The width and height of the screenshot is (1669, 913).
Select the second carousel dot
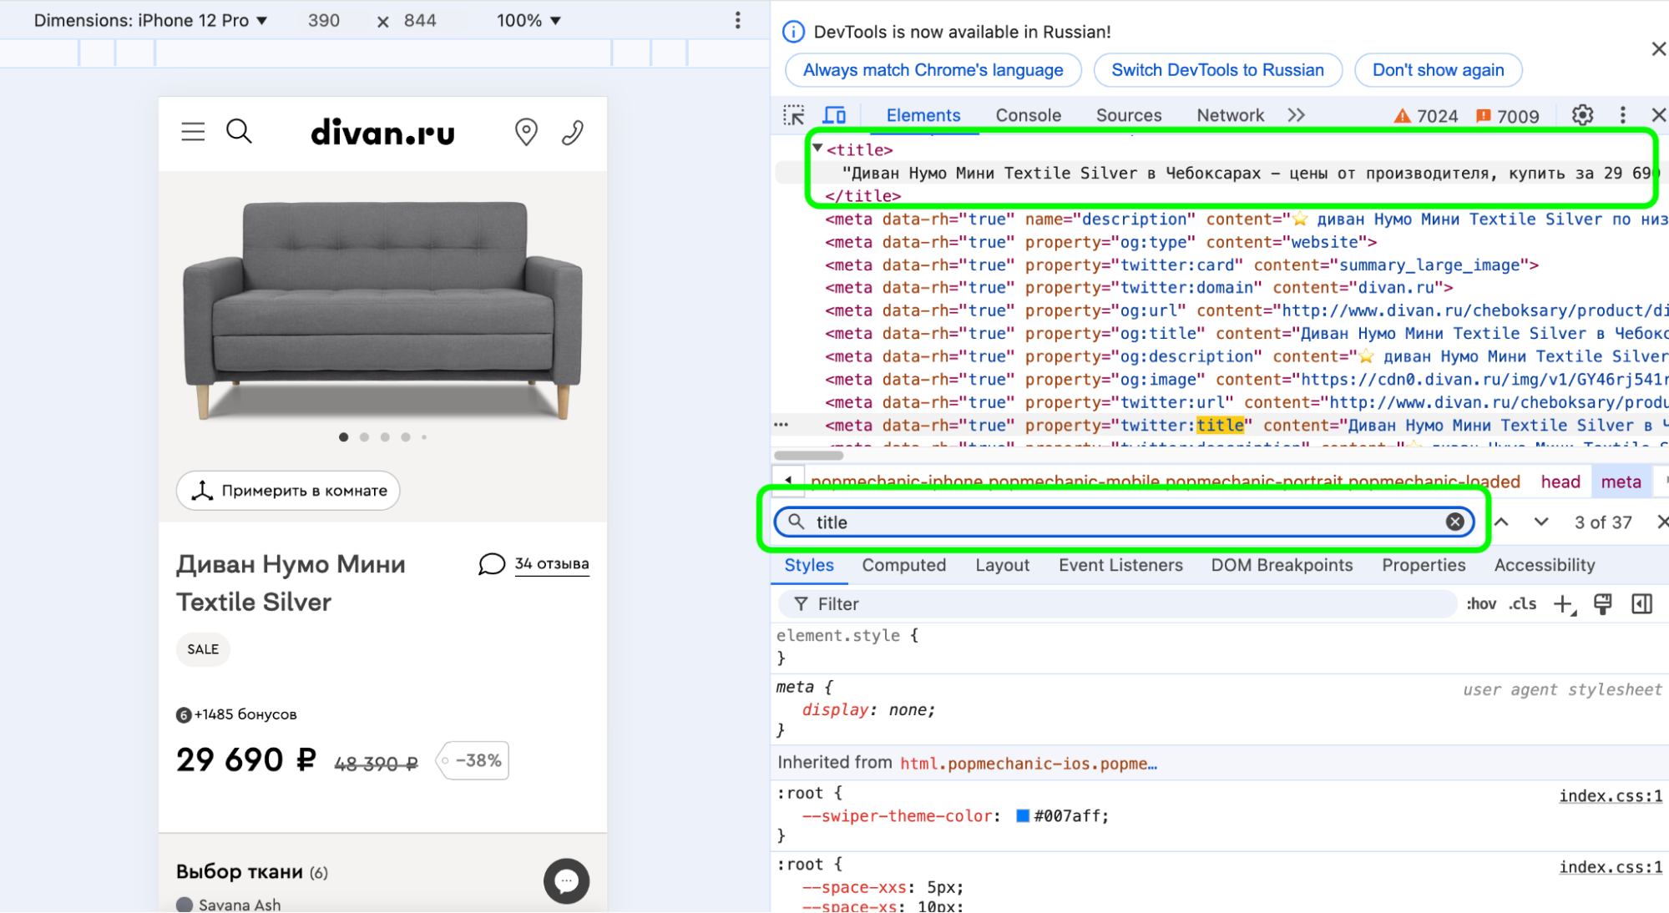(x=364, y=437)
